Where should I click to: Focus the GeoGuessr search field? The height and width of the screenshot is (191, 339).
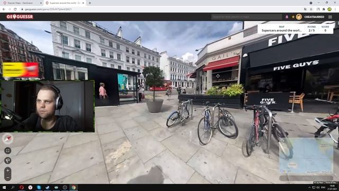coord(246,16)
